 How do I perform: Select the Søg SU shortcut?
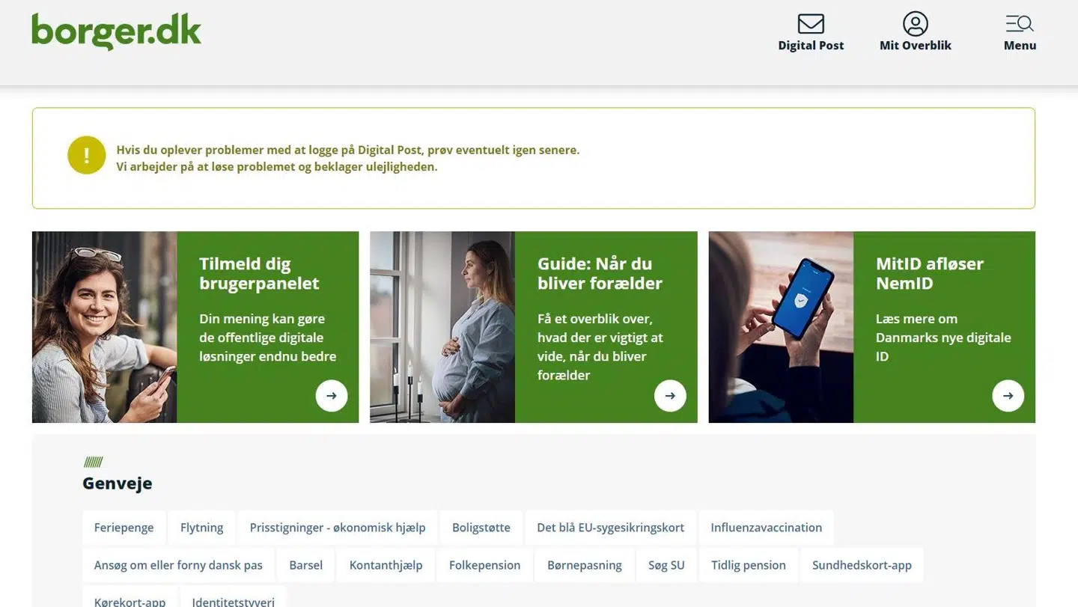click(666, 565)
